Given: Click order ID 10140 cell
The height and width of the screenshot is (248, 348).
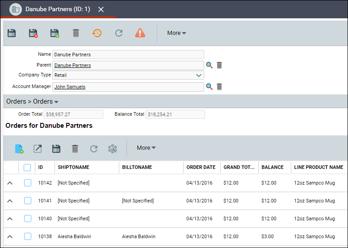Looking at the screenshot, I should coord(45,219).
